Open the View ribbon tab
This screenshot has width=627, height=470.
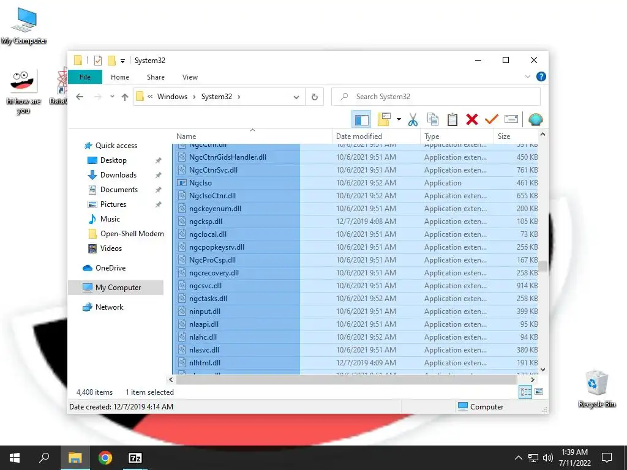pos(190,77)
